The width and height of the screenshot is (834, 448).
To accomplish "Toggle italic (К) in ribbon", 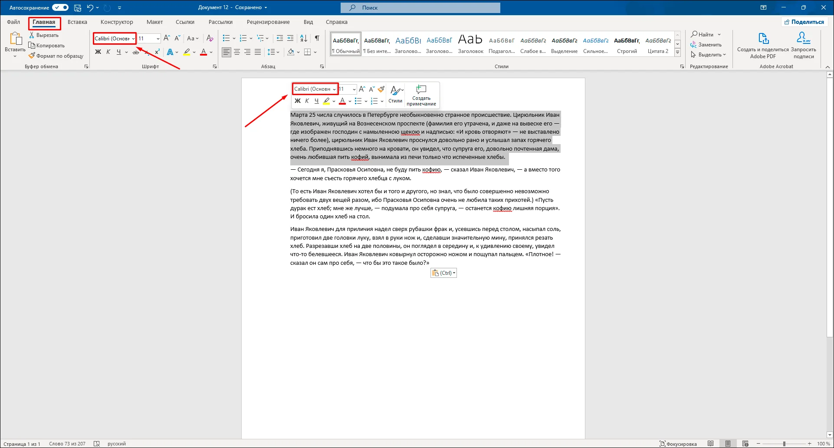I will coord(108,52).
